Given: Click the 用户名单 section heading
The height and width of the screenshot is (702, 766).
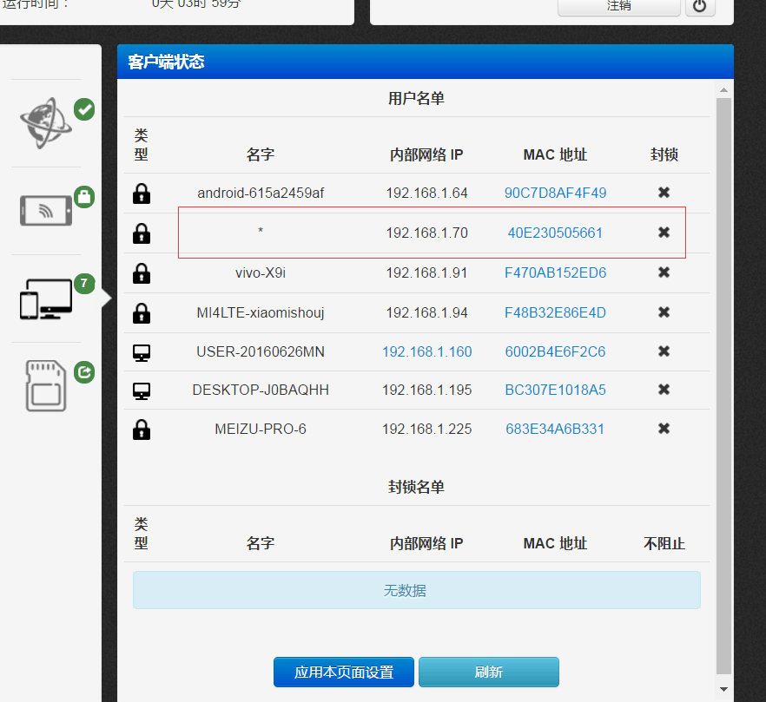Looking at the screenshot, I should (416, 98).
